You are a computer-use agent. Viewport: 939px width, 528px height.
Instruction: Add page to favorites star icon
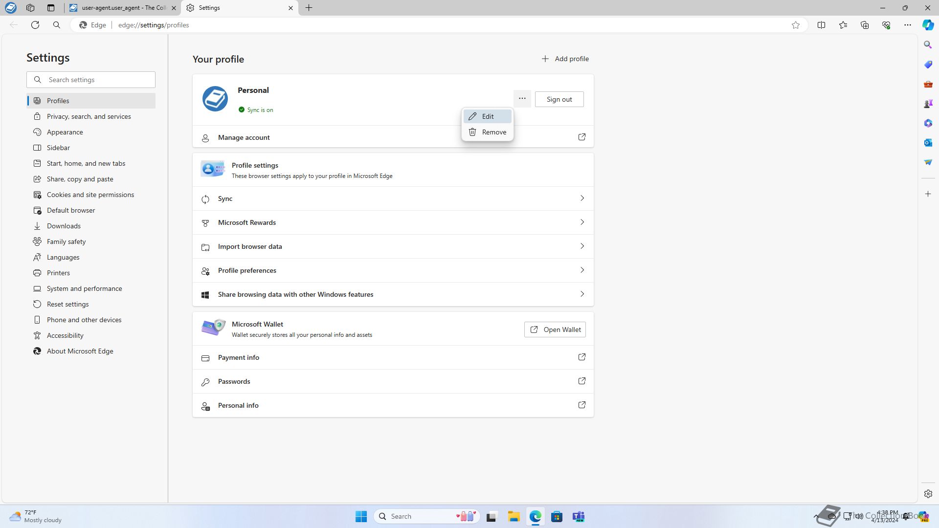[796, 25]
